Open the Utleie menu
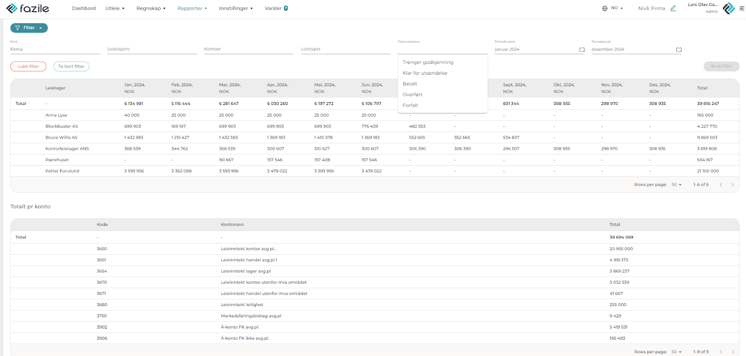746x356 pixels. [x=115, y=8]
